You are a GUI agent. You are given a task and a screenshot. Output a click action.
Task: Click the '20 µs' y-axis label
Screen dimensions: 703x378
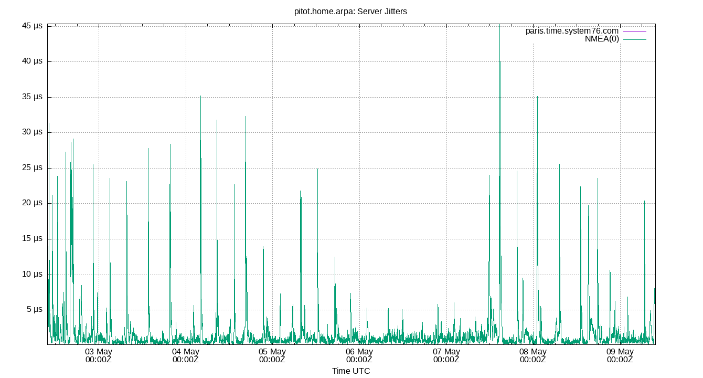pos(32,203)
